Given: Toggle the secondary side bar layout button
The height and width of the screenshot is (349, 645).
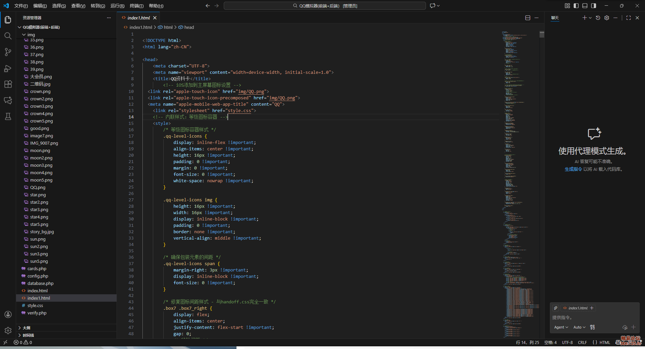Looking at the screenshot, I should pyautogui.click(x=594, y=6).
